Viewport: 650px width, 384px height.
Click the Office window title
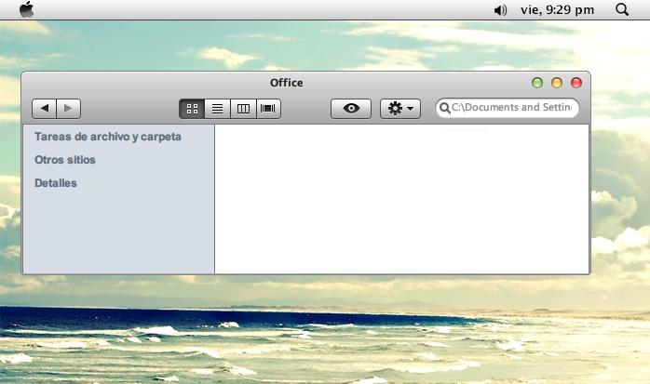287,83
